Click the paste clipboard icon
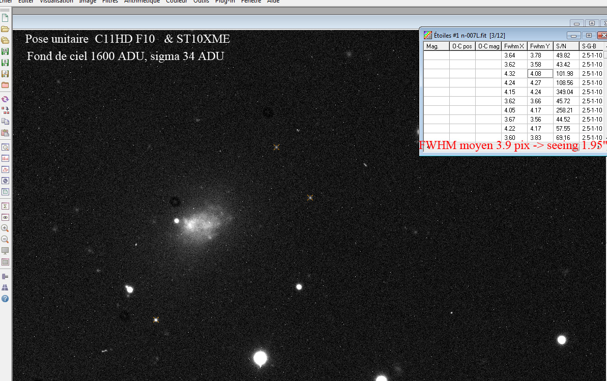 pyautogui.click(x=5, y=133)
